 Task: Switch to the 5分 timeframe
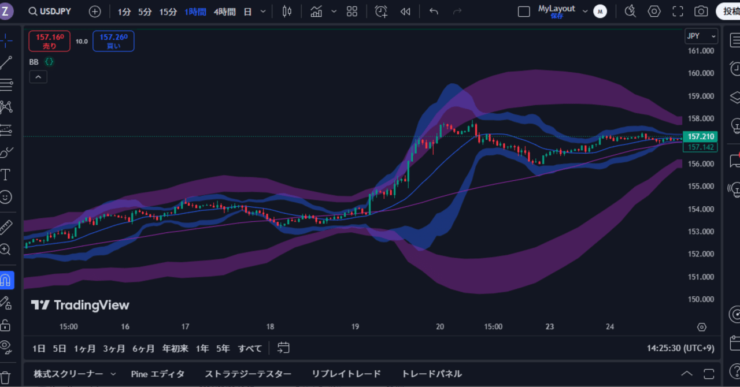(145, 12)
